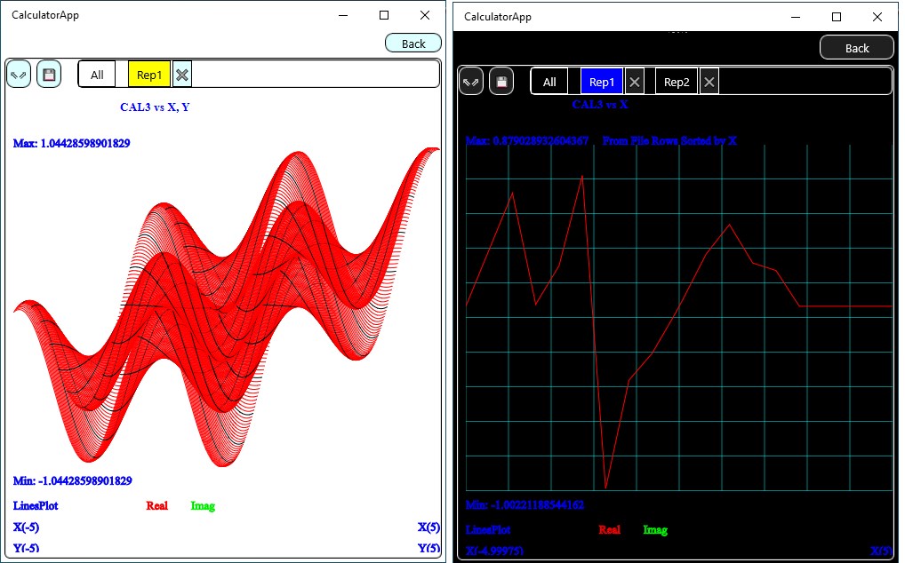Select the blue Rep1 tab in right window
905x563 pixels.
pos(602,82)
